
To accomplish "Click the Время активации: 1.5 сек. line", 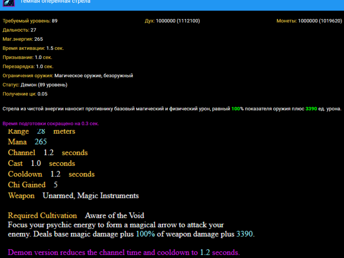I will [x=33, y=48].
